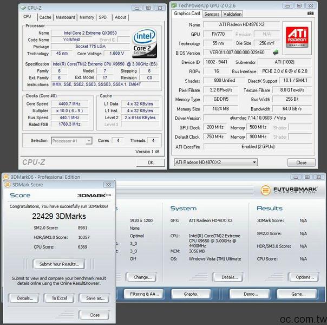Click the Instructions field MMX, SSE list
Screen dimensions: 327x325
[105, 84]
